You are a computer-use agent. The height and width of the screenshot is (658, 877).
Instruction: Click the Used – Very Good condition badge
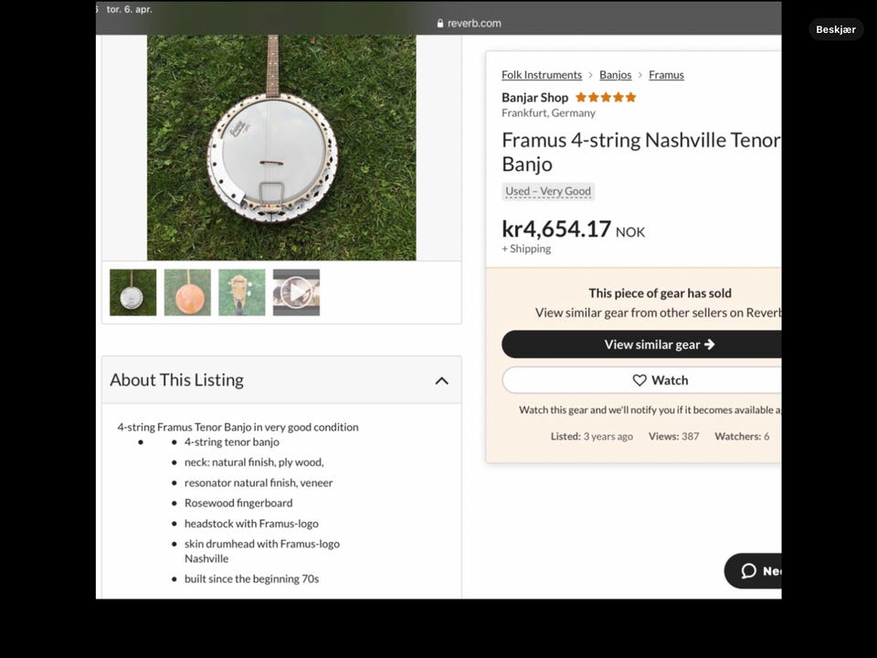548,191
